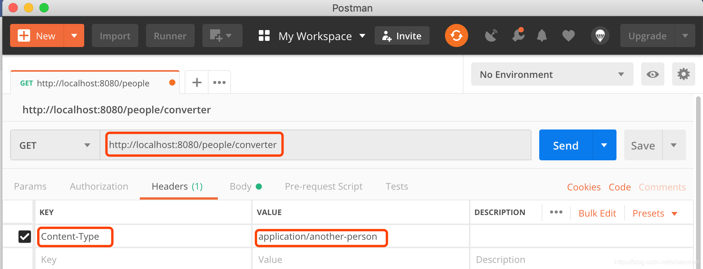Switch to the Body tab
Image resolution: width=703 pixels, height=269 pixels.
pos(246,187)
